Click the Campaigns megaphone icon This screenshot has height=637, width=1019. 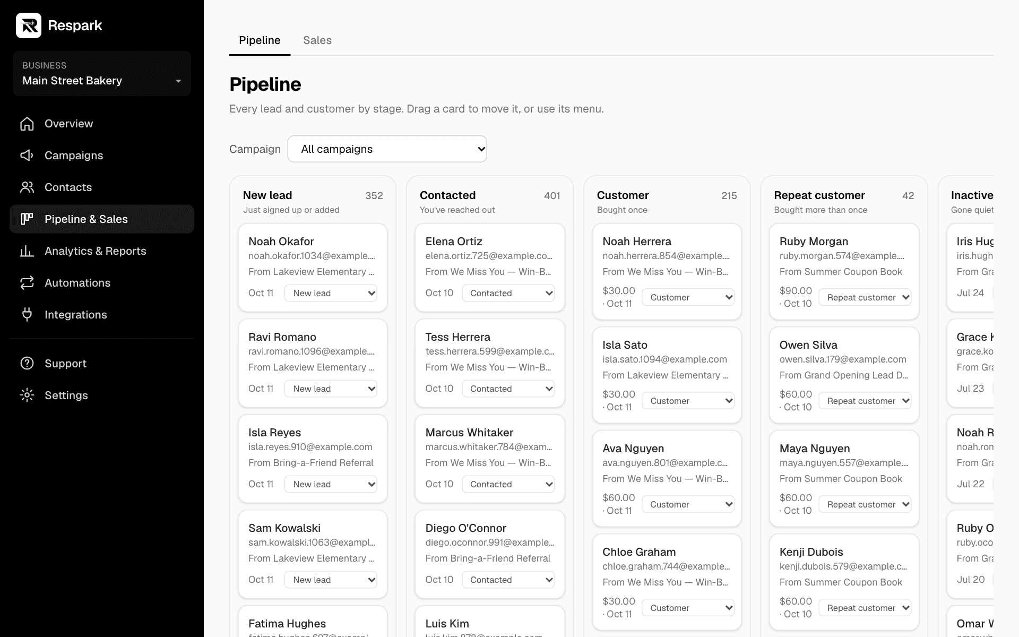point(27,156)
